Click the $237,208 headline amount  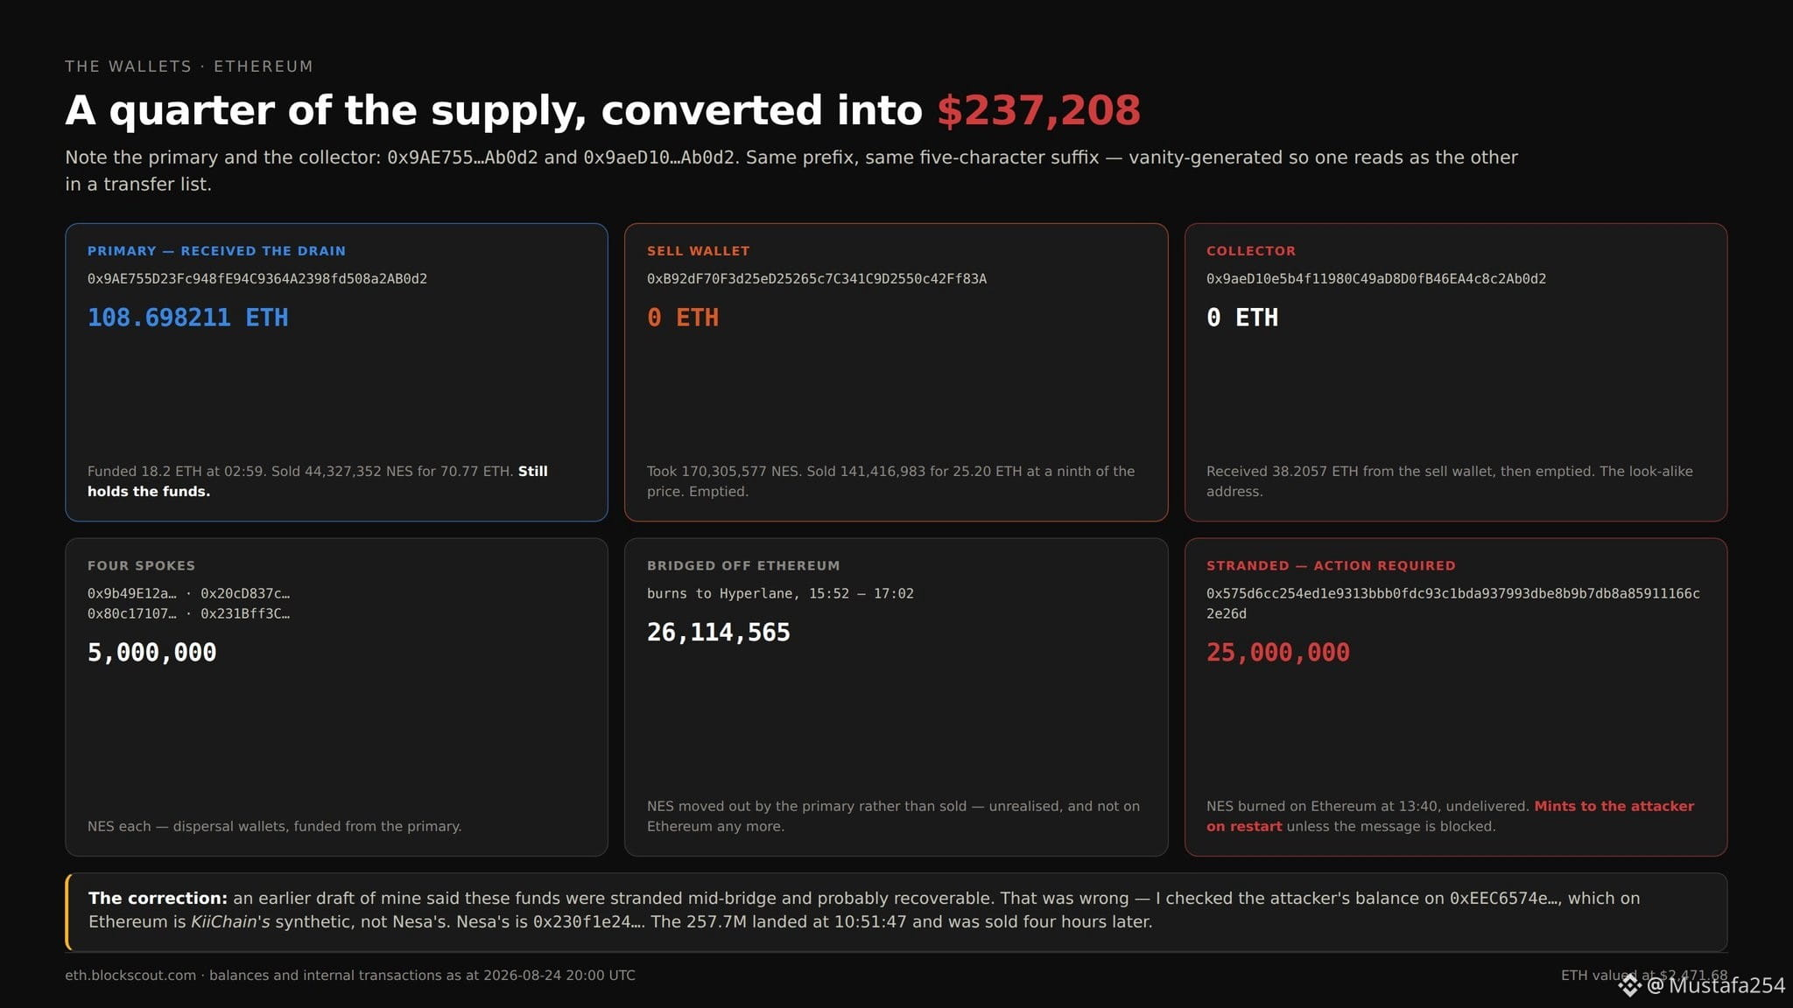1038,110
